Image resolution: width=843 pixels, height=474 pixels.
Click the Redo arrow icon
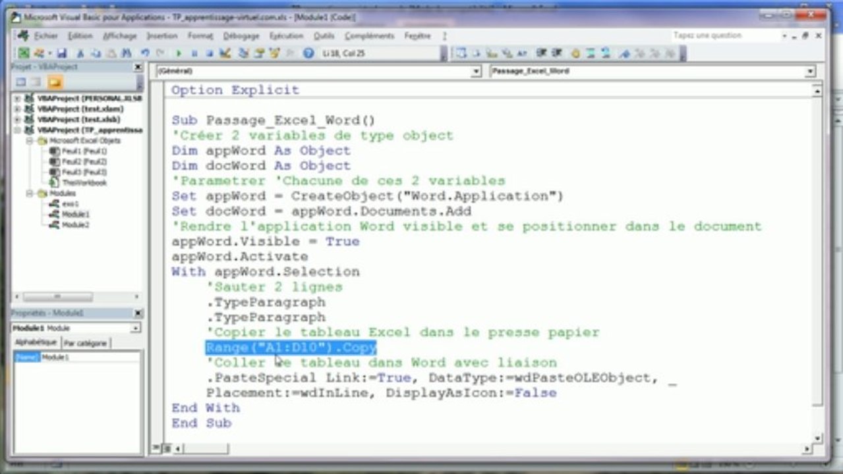tap(160, 53)
